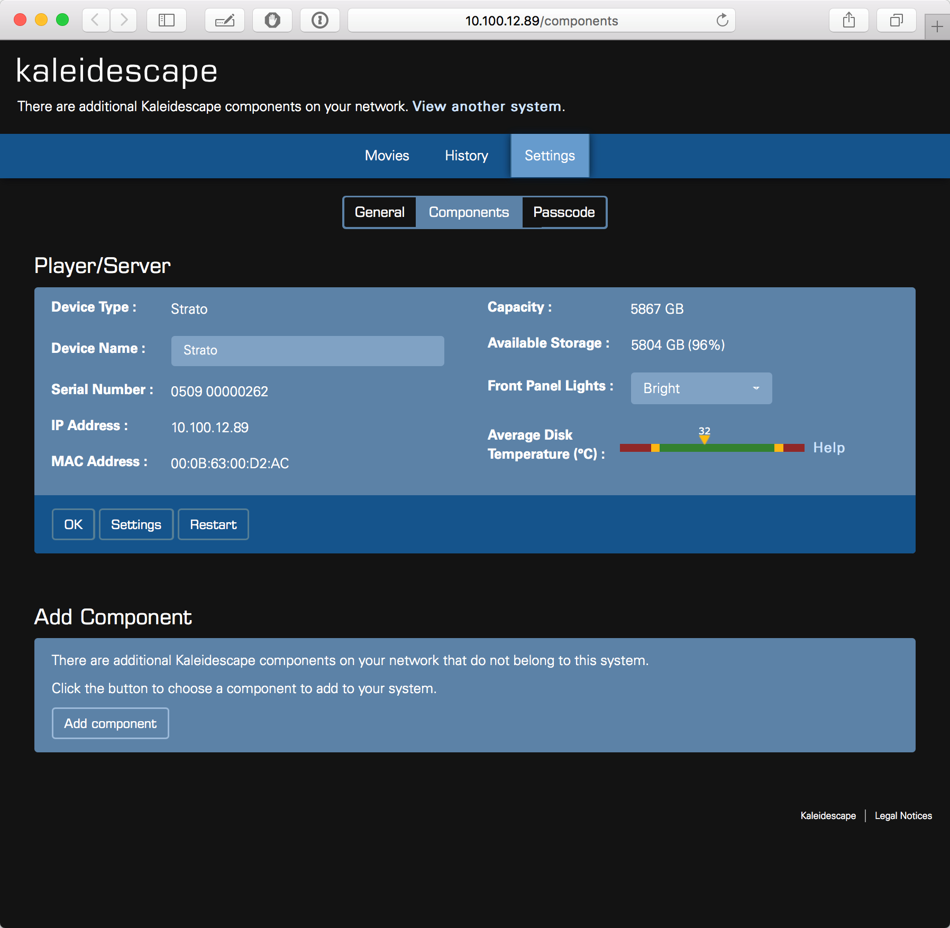This screenshot has width=950, height=928.
Task: Select available storage 5804 GB (96%)
Action: (x=678, y=345)
